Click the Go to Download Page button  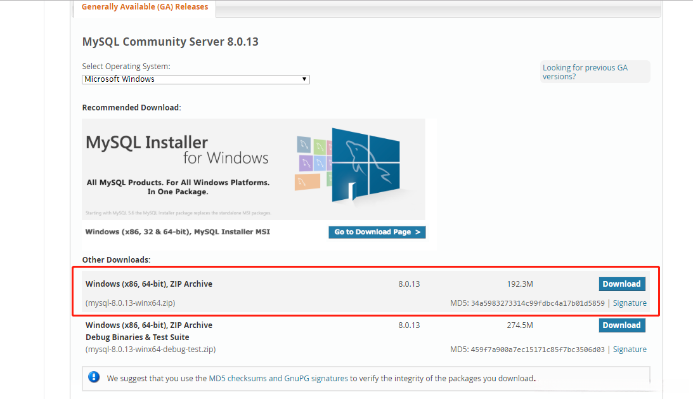coord(377,232)
